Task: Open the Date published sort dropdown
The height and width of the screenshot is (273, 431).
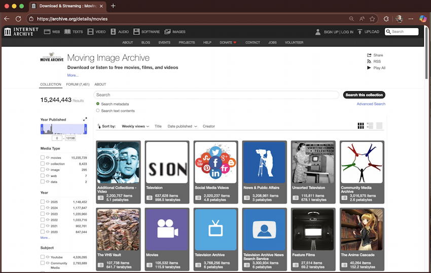Action: coord(182,126)
